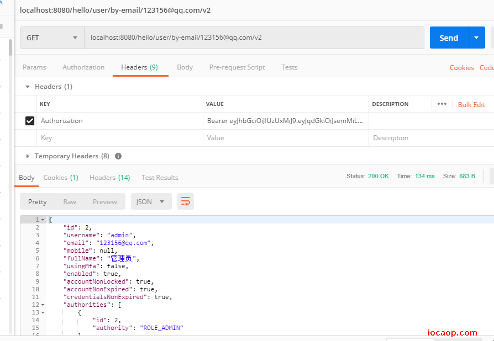Edit the Bearer token value cell
494x341 pixels.
[x=286, y=121]
